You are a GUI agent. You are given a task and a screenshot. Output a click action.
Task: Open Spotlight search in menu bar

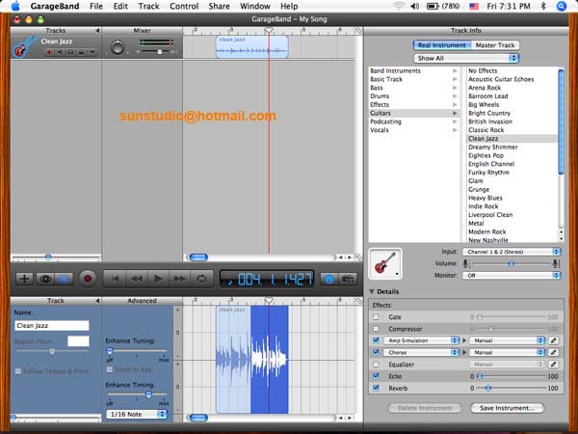561,7
